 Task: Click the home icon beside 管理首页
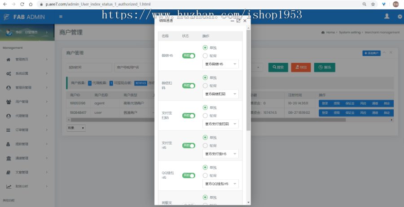(9, 60)
